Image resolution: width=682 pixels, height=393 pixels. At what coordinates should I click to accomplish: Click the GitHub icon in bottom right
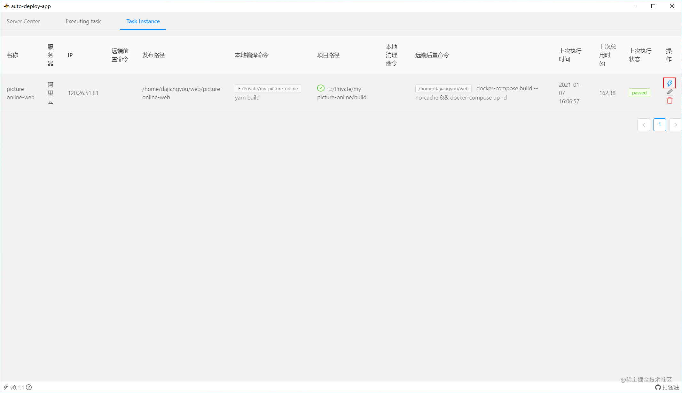point(658,387)
